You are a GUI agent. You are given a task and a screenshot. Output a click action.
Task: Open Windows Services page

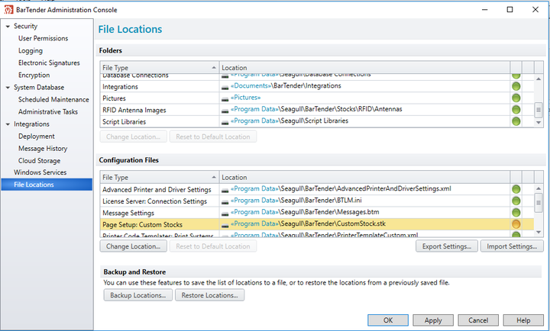pos(40,172)
